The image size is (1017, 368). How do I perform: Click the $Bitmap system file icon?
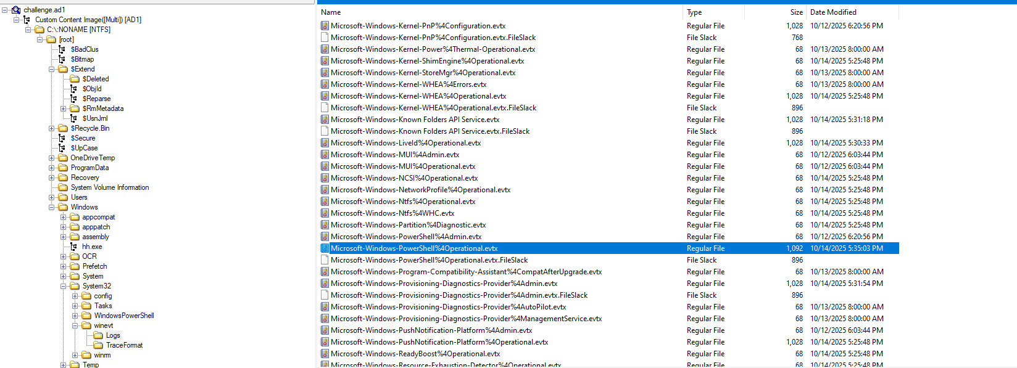[62, 59]
